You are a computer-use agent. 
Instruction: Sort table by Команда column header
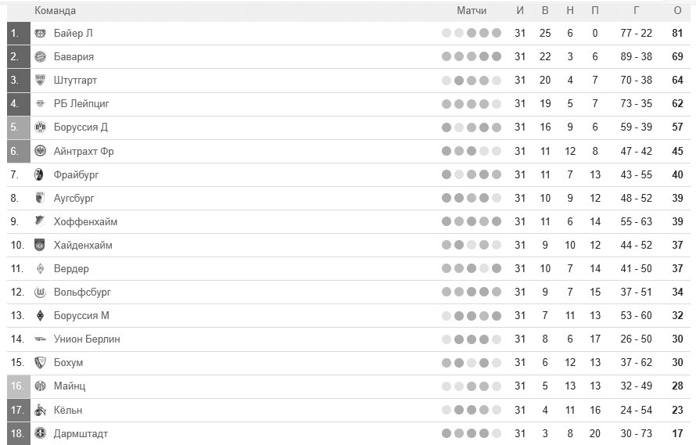(55, 10)
